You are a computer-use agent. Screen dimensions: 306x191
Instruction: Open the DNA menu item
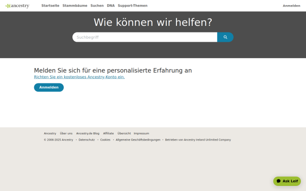point(111,6)
